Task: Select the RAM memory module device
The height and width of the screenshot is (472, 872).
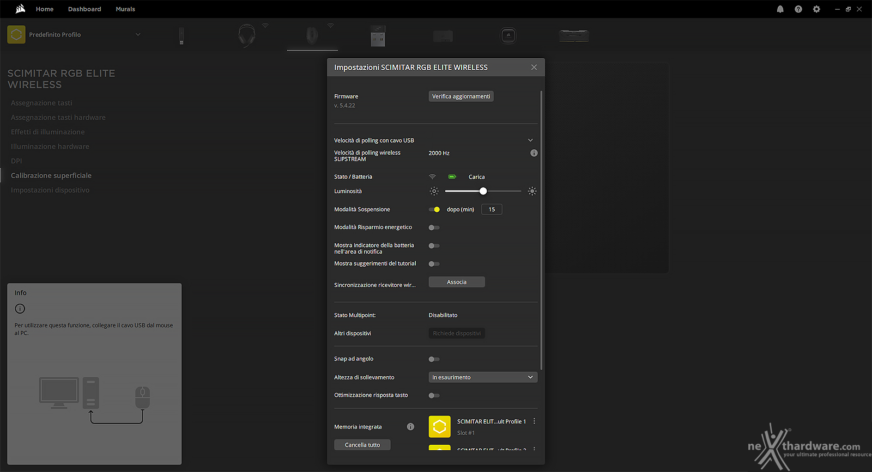Action: pos(574,36)
